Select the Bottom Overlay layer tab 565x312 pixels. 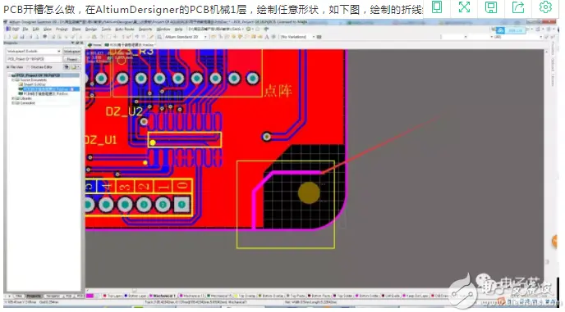point(271,296)
